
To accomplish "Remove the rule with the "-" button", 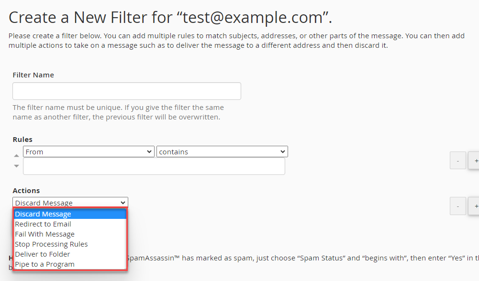I will pos(457,160).
